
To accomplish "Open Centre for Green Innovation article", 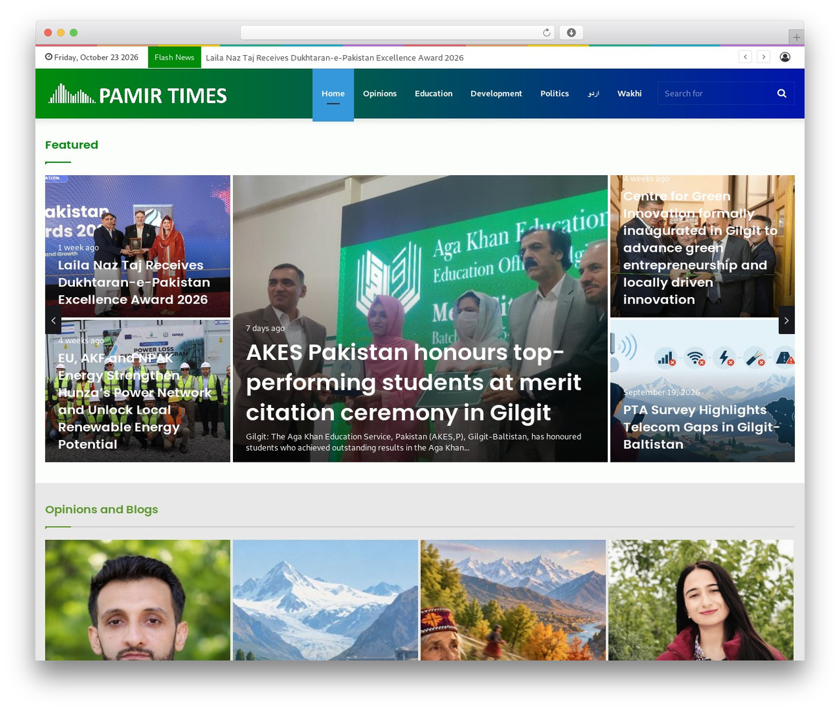I will point(700,248).
